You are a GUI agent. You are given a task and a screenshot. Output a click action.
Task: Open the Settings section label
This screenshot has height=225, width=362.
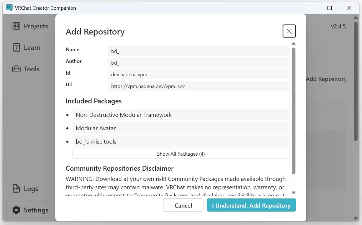pyautogui.click(x=36, y=210)
